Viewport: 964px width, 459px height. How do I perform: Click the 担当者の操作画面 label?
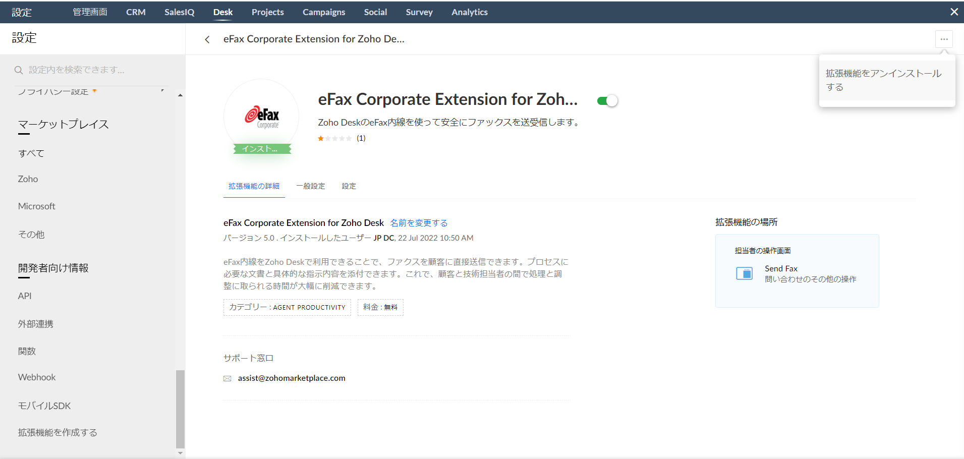tap(763, 251)
